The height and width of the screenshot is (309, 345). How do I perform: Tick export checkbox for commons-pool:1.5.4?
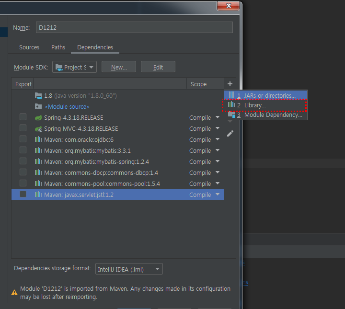pyautogui.click(x=23, y=183)
